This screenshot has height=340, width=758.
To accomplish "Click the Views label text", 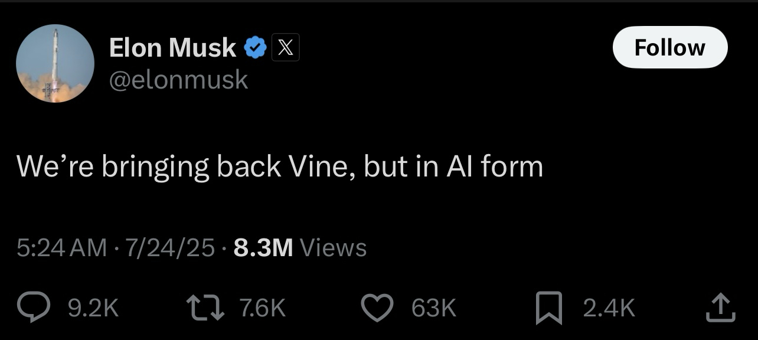I will coord(334,248).
